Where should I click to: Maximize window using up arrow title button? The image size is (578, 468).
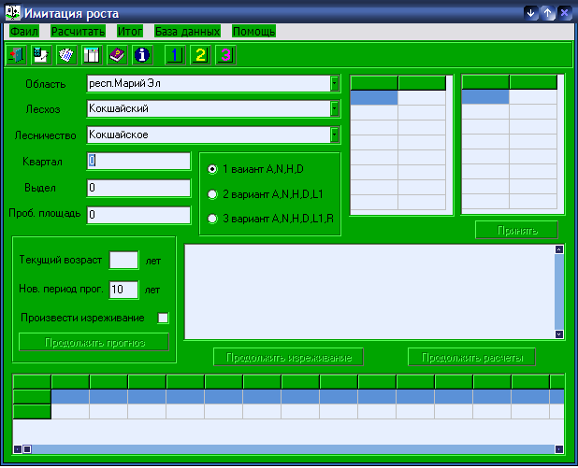point(548,14)
